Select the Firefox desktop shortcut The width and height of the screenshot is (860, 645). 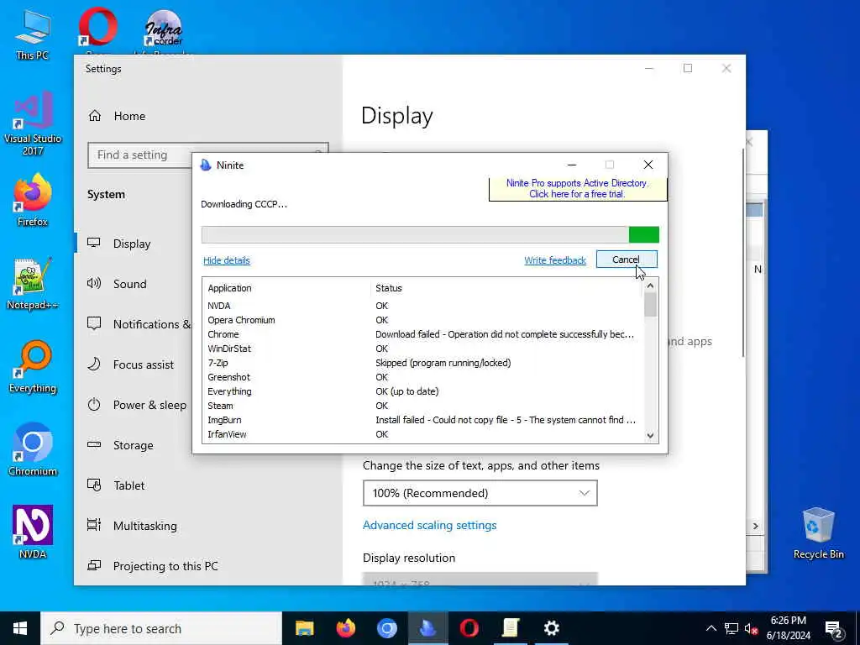(33, 200)
